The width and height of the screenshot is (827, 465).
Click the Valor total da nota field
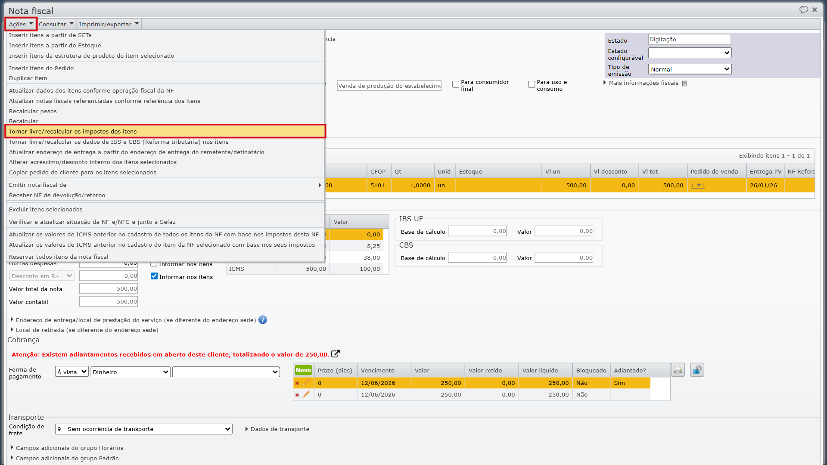(x=109, y=288)
